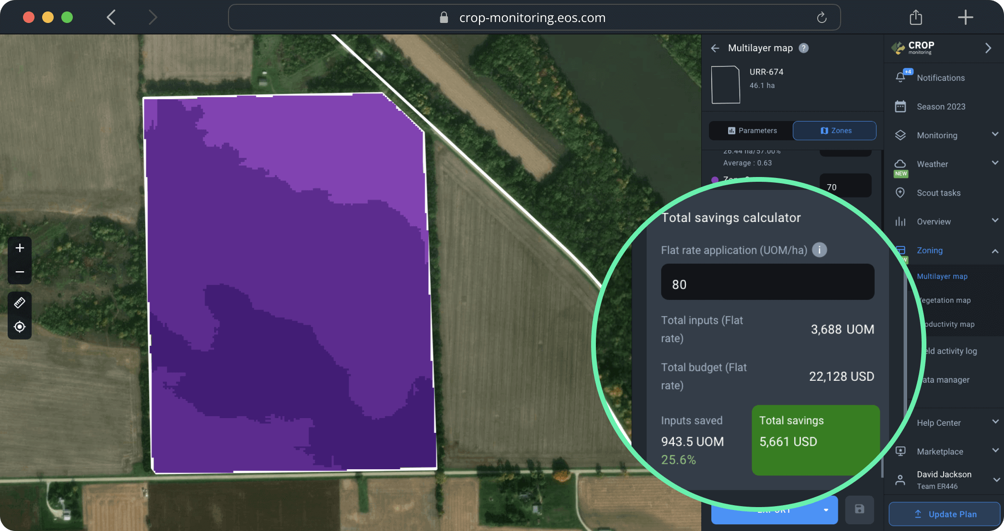This screenshot has width=1004, height=531.
Task: Select the ruler measurement tool
Action: click(x=20, y=303)
